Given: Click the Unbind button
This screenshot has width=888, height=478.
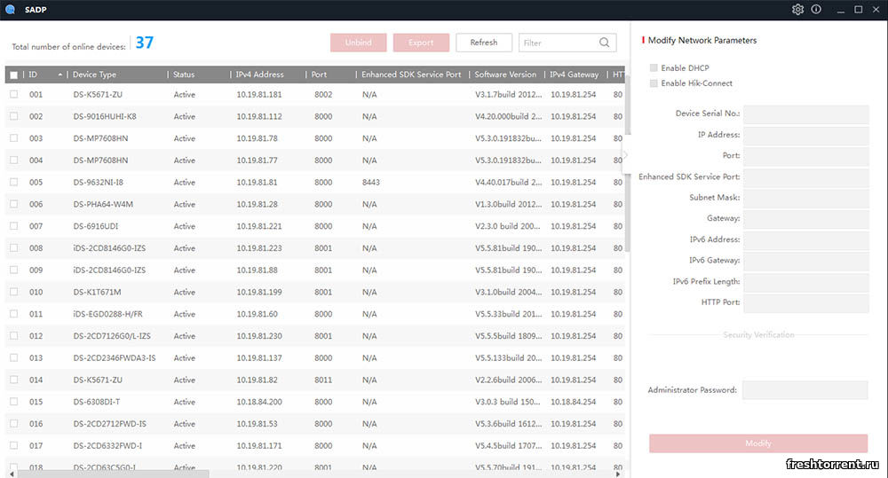Looking at the screenshot, I should (359, 43).
